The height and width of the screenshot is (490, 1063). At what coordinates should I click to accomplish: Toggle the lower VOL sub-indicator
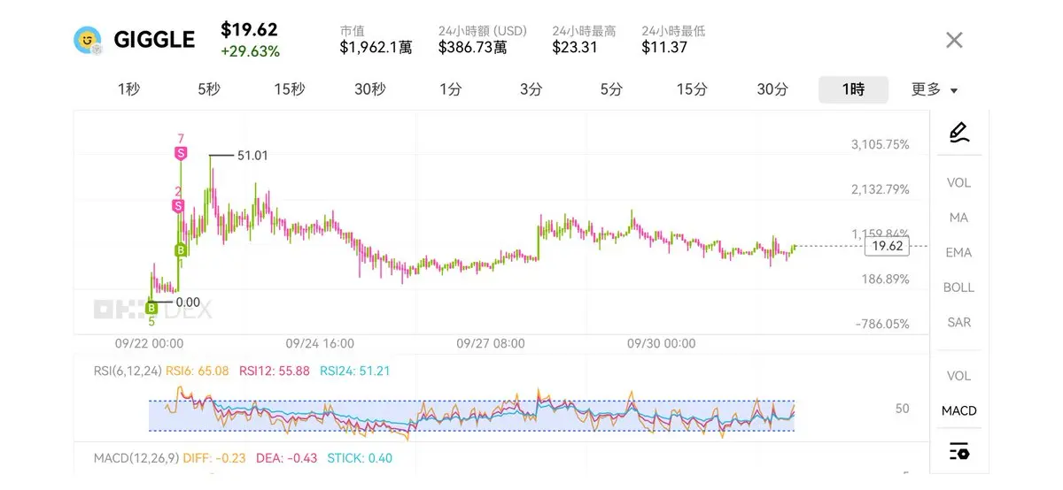tap(958, 376)
